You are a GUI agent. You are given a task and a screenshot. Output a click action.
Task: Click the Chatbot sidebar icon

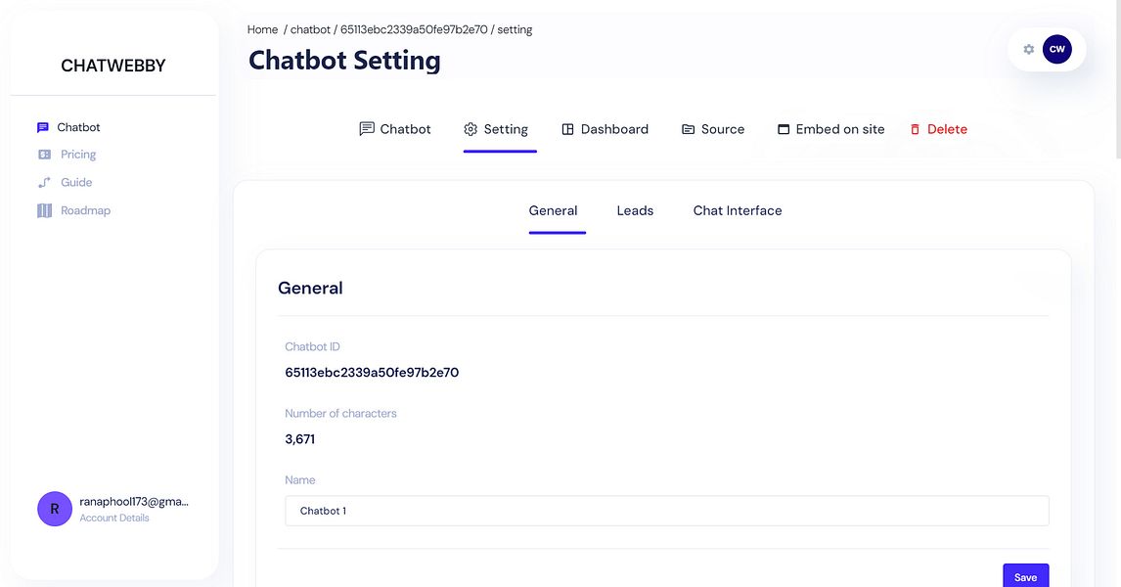(43, 128)
